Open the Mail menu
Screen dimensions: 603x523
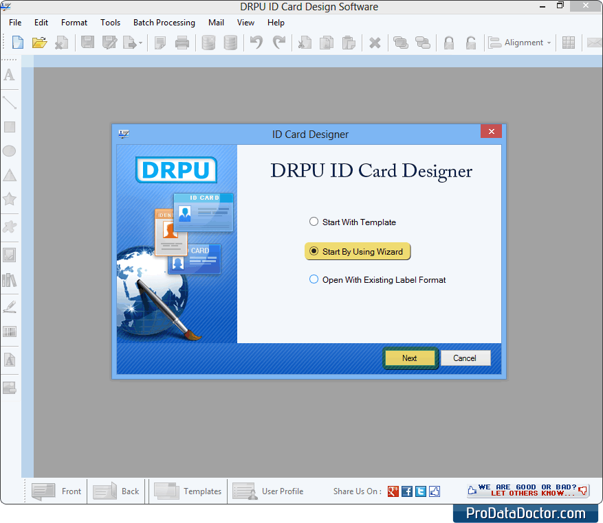[x=216, y=23]
